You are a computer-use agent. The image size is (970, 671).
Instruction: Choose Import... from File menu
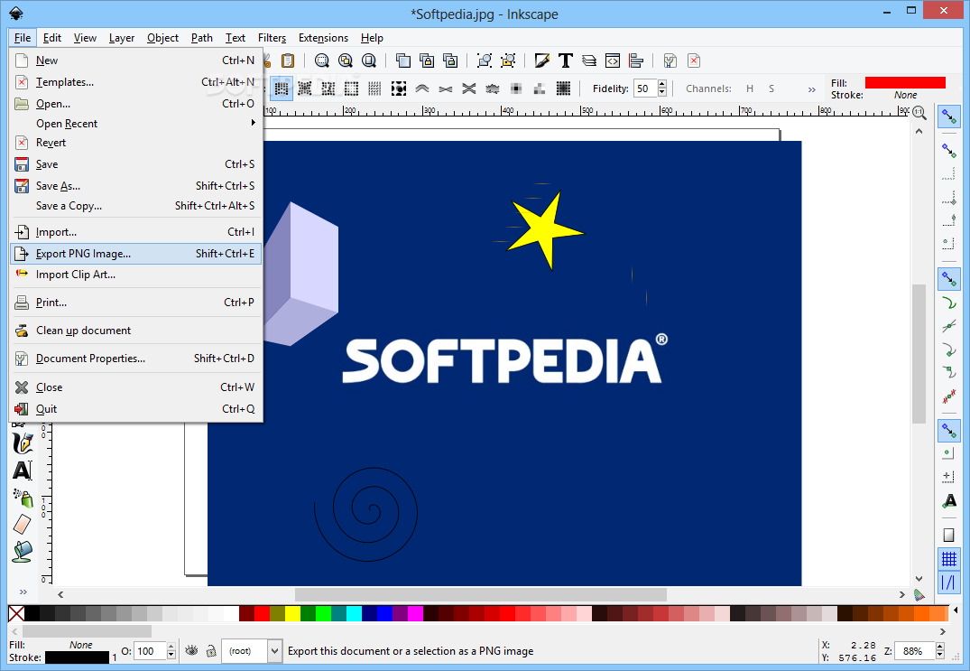pyautogui.click(x=134, y=232)
